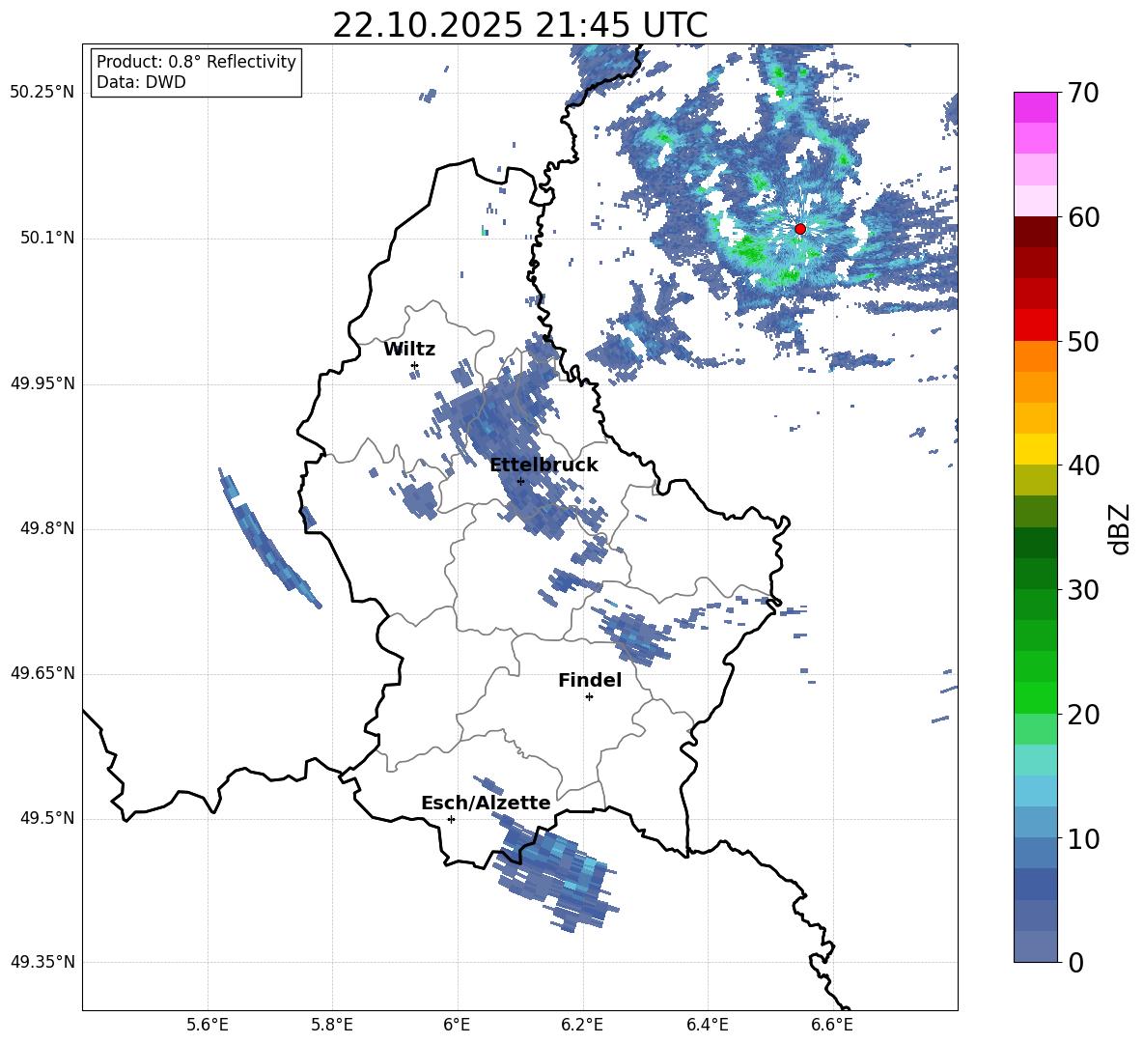1143x1044 pixels.
Task: Click the colorbar tick label 30
Action: [1083, 590]
